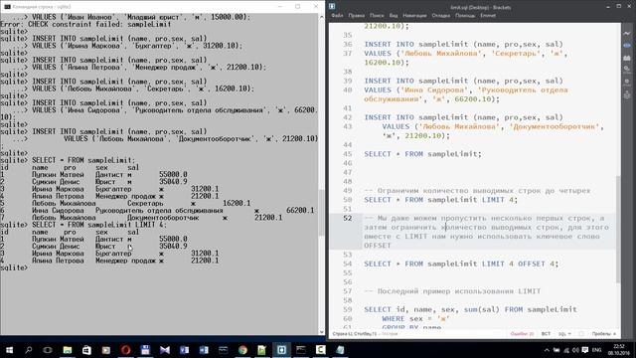
Task: Click the floppy disk icon on taskbar
Action: [x=145, y=350]
